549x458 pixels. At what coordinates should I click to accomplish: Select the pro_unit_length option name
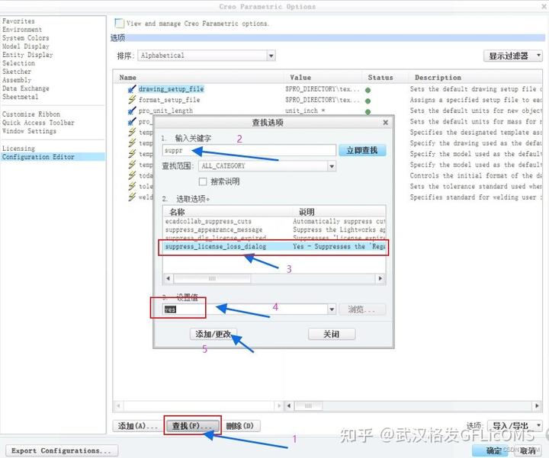pos(165,110)
